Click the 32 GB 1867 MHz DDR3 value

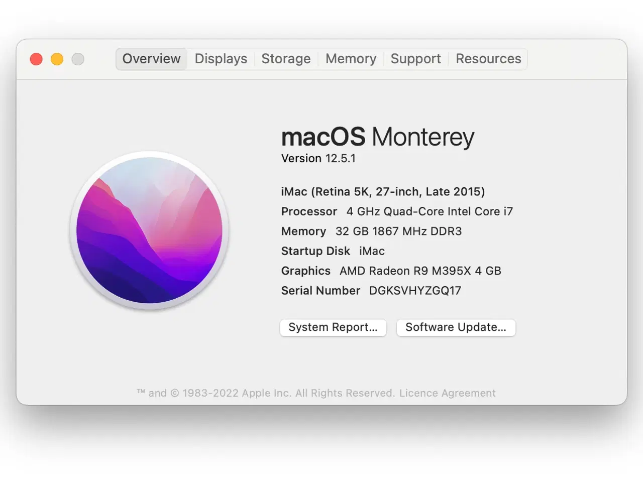coord(398,231)
